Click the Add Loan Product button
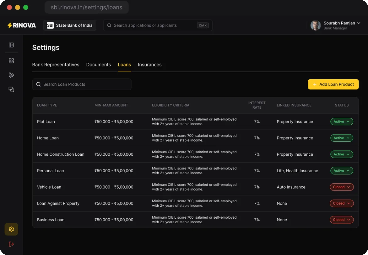This screenshot has height=255, width=368. (333, 84)
